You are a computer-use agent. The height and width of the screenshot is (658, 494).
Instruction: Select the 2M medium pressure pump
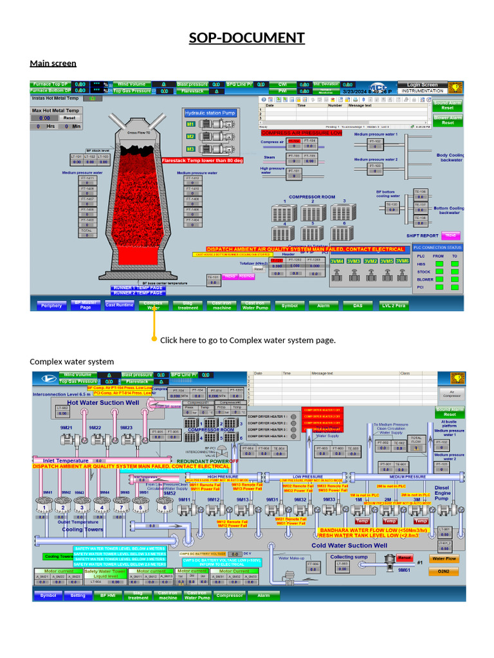tap(393, 510)
